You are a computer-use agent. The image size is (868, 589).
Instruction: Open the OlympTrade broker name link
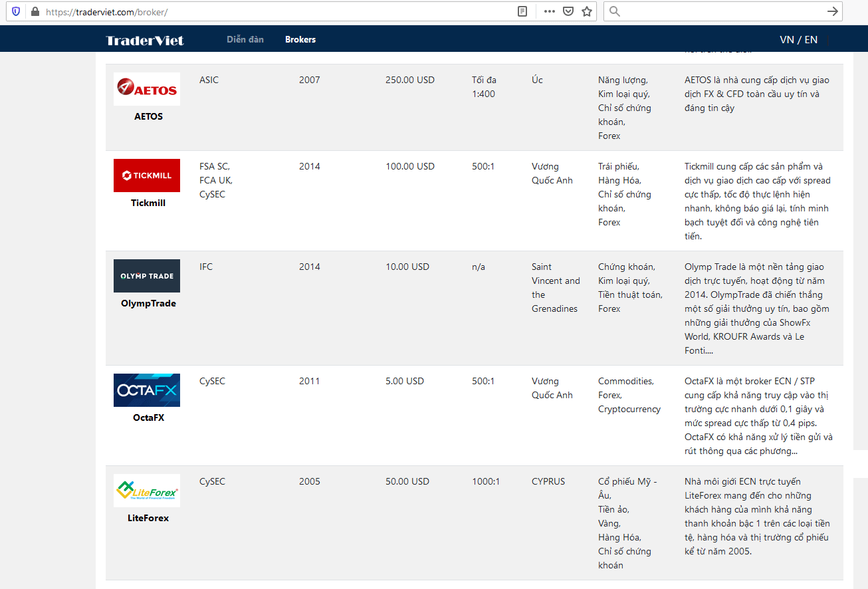click(148, 303)
